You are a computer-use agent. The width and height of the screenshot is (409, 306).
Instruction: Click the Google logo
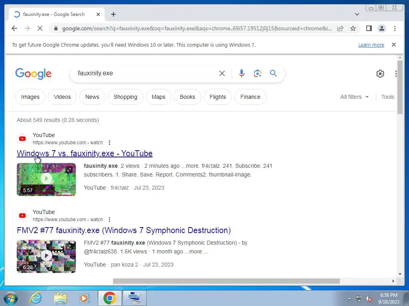point(34,74)
